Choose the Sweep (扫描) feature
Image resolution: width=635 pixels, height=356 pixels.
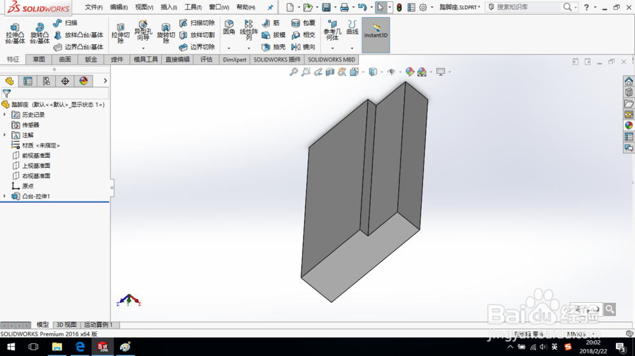tap(65, 23)
